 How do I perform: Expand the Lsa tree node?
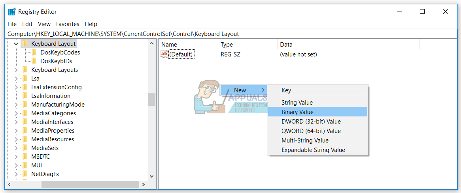pyautogui.click(x=16, y=79)
